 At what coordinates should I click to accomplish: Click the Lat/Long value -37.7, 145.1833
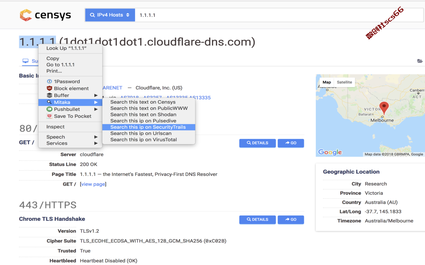click(383, 212)
